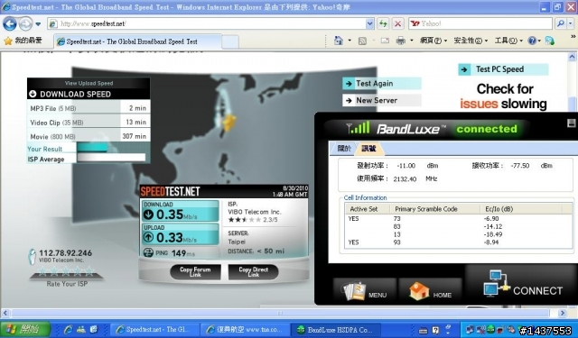578x338 pixels.
Task: Switch to the 關於 tab in BandLuxe
Action: pyautogui.click(x=343, y=148)
